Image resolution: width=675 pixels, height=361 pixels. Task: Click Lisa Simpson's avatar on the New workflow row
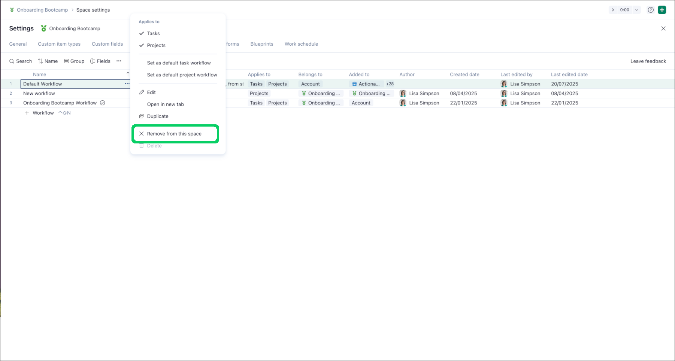click(x=402, y=93)
